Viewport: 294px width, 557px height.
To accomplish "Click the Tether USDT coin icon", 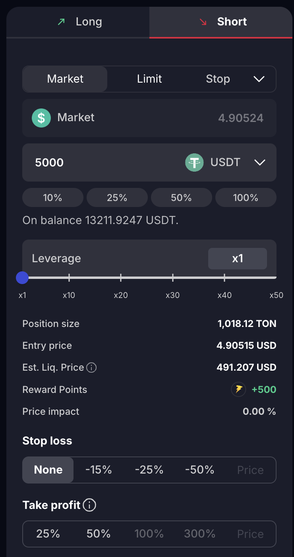I will coord(194,162).
